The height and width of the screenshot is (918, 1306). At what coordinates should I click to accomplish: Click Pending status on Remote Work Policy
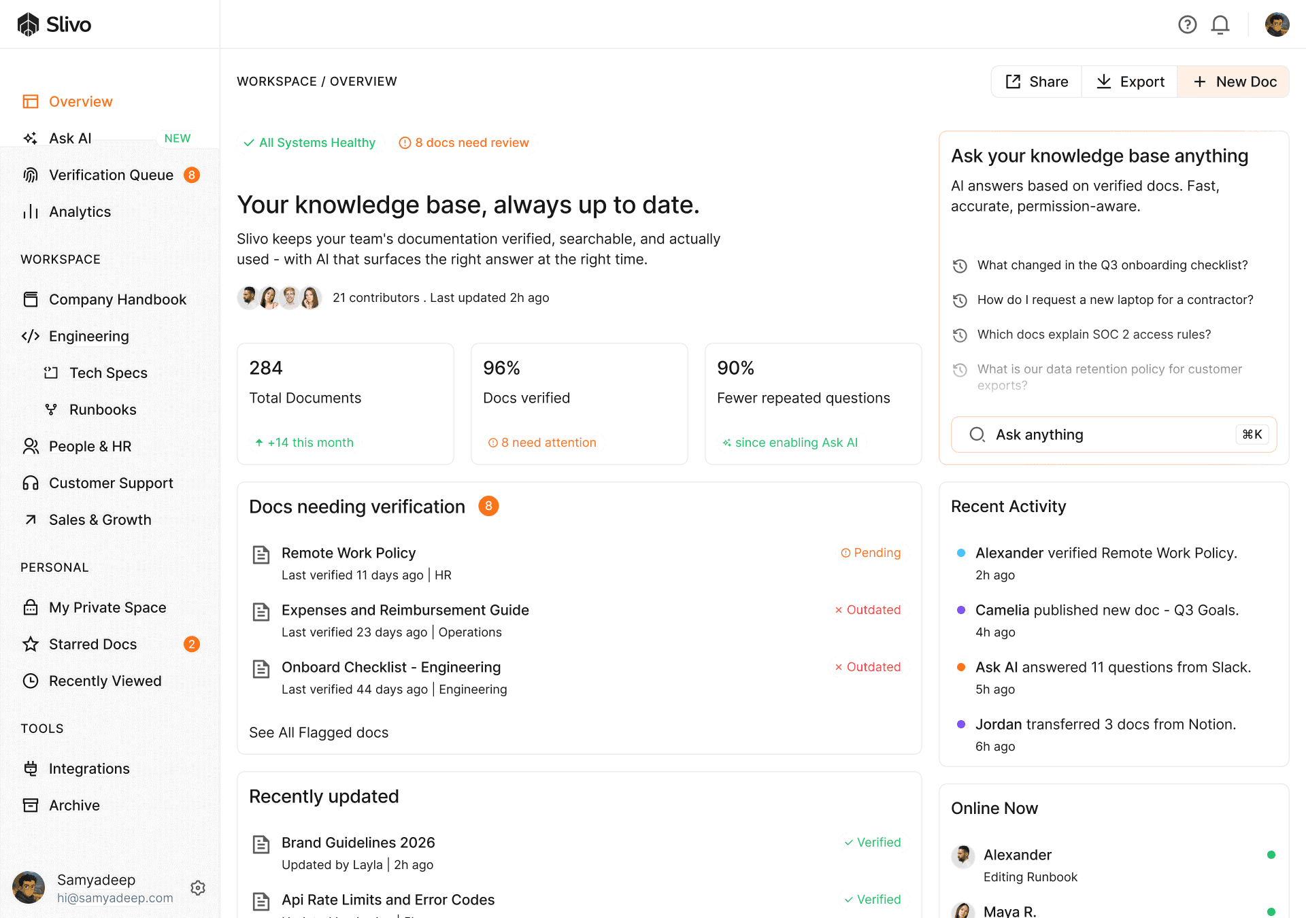point(871,553)
